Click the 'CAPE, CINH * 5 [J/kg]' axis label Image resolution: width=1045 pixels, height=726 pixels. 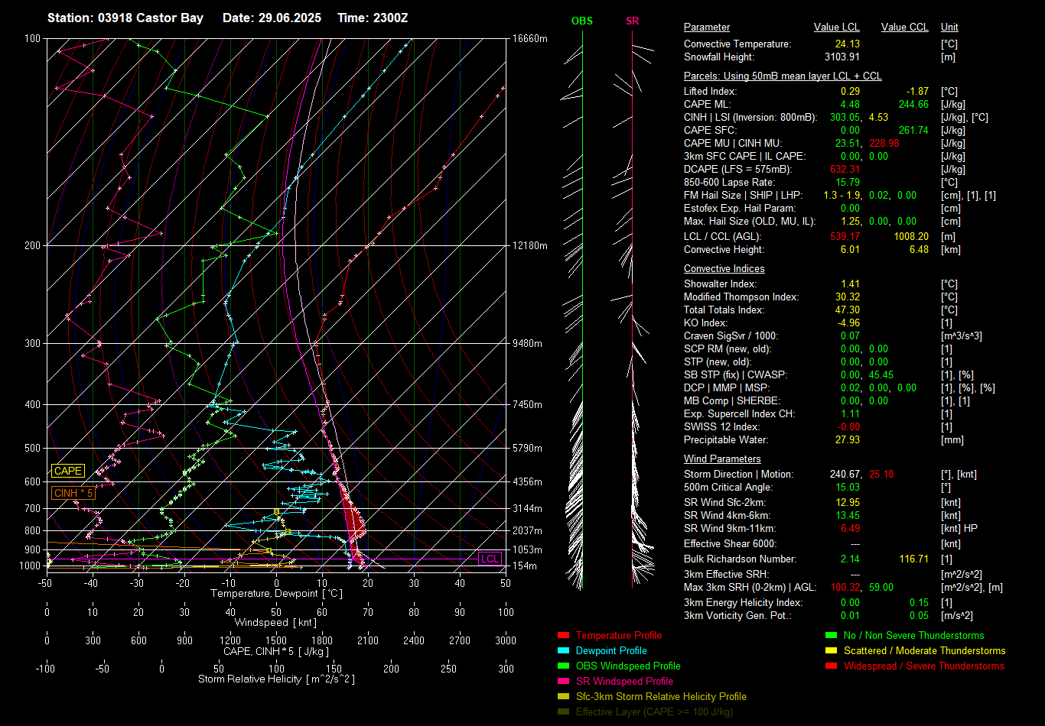coord(276,651)
